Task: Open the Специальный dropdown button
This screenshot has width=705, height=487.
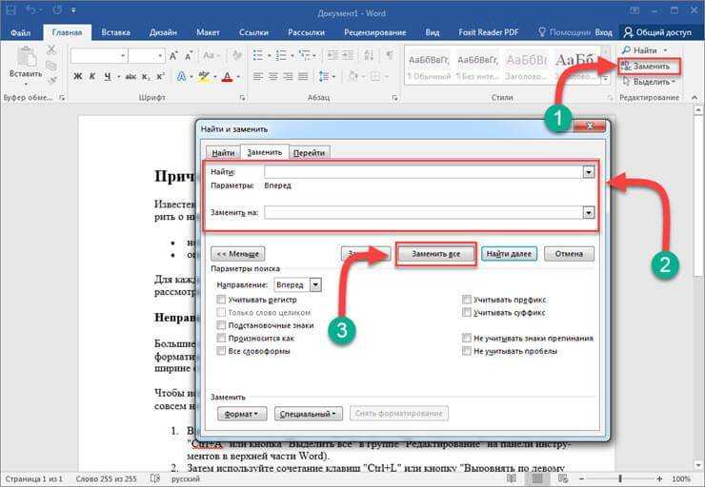Action: click(309, 414)
